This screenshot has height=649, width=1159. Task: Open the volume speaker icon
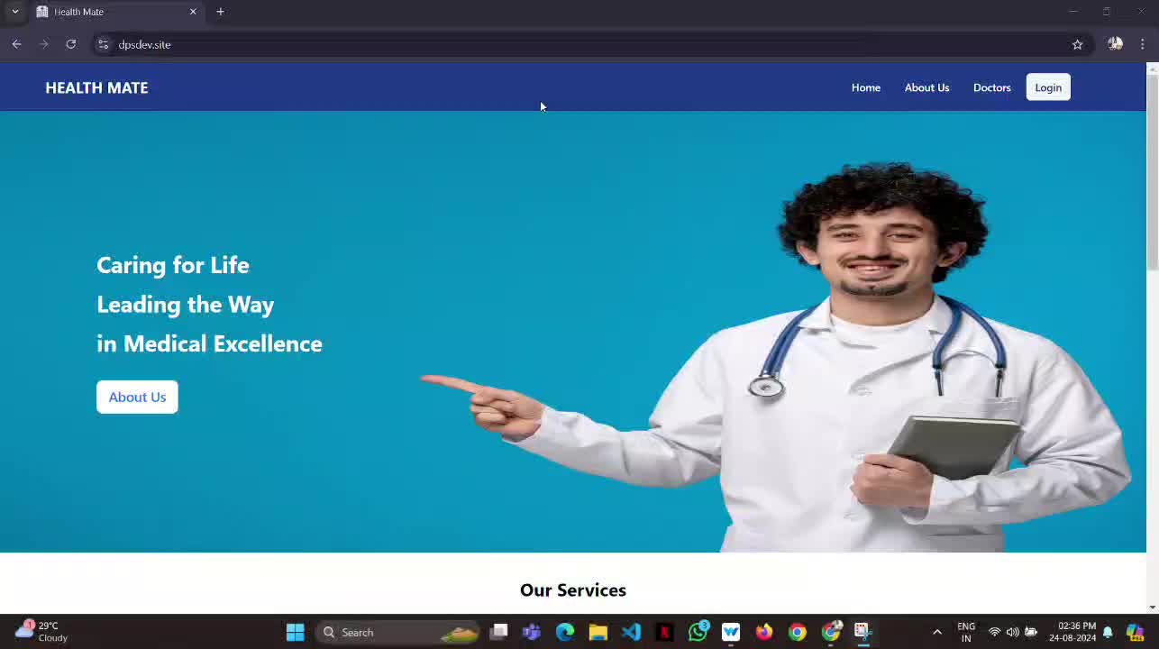1012,632
